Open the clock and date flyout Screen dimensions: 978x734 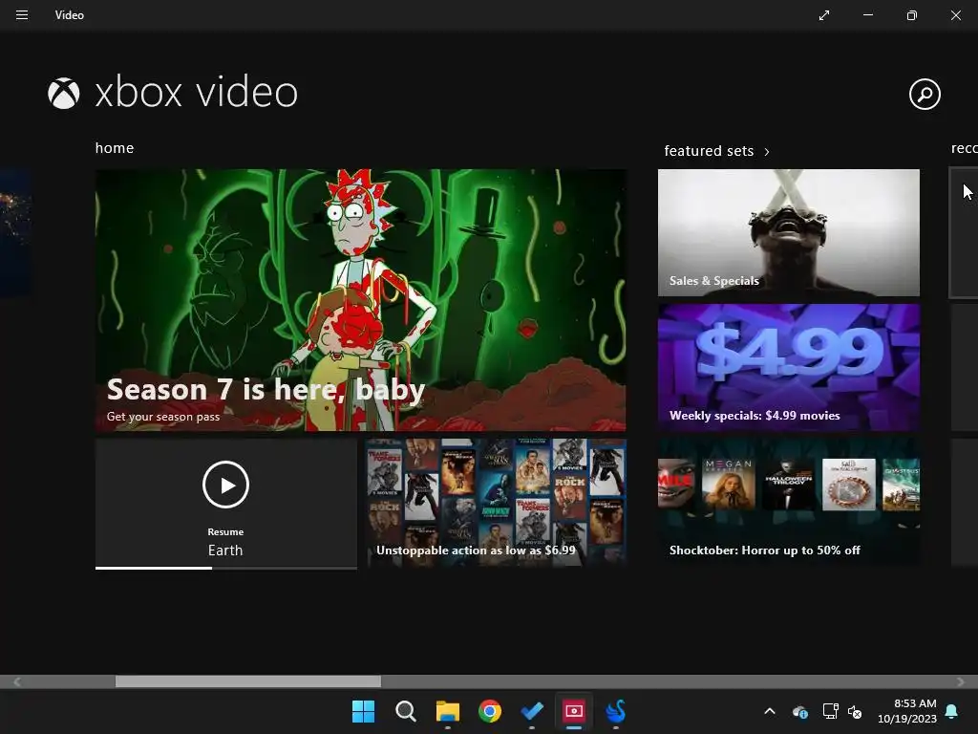tap(907, 711)
